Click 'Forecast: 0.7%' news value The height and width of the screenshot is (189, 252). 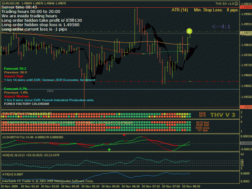coord(16,89)
